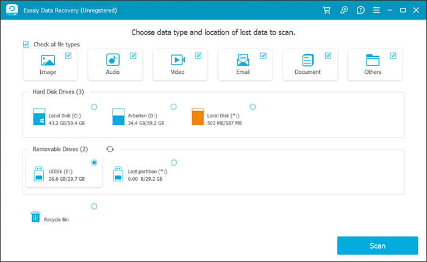Open the hamburger menu in title bar
This screenshot has height=262, width=427.
[376, 10]
